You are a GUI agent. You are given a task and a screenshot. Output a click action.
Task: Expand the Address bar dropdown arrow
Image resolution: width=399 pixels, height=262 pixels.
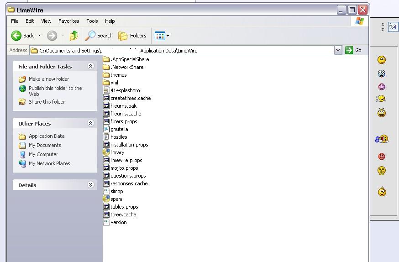pyautogui.click(x=338, y=50)
